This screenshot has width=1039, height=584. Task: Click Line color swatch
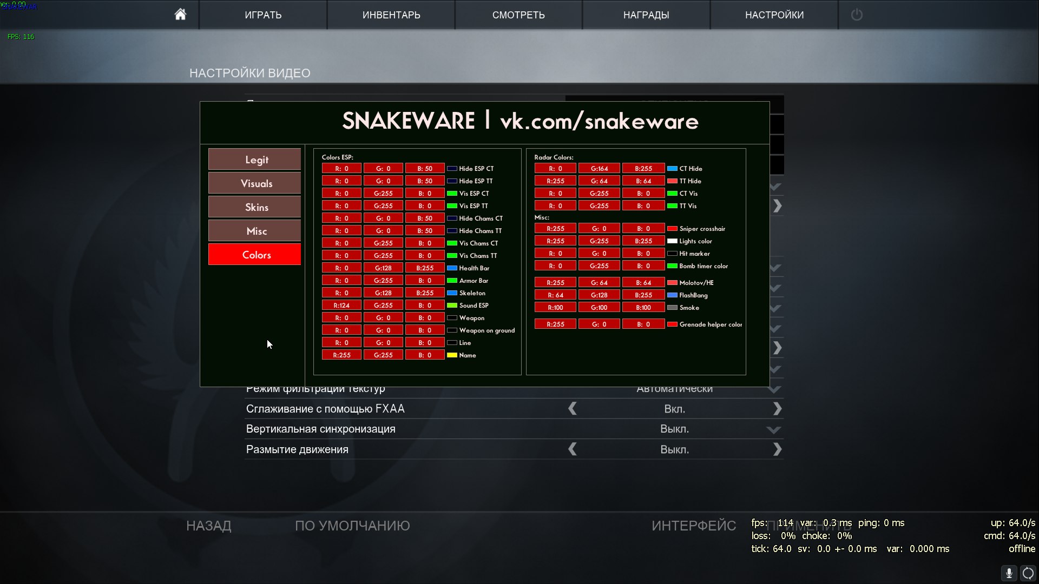(452, 343)
